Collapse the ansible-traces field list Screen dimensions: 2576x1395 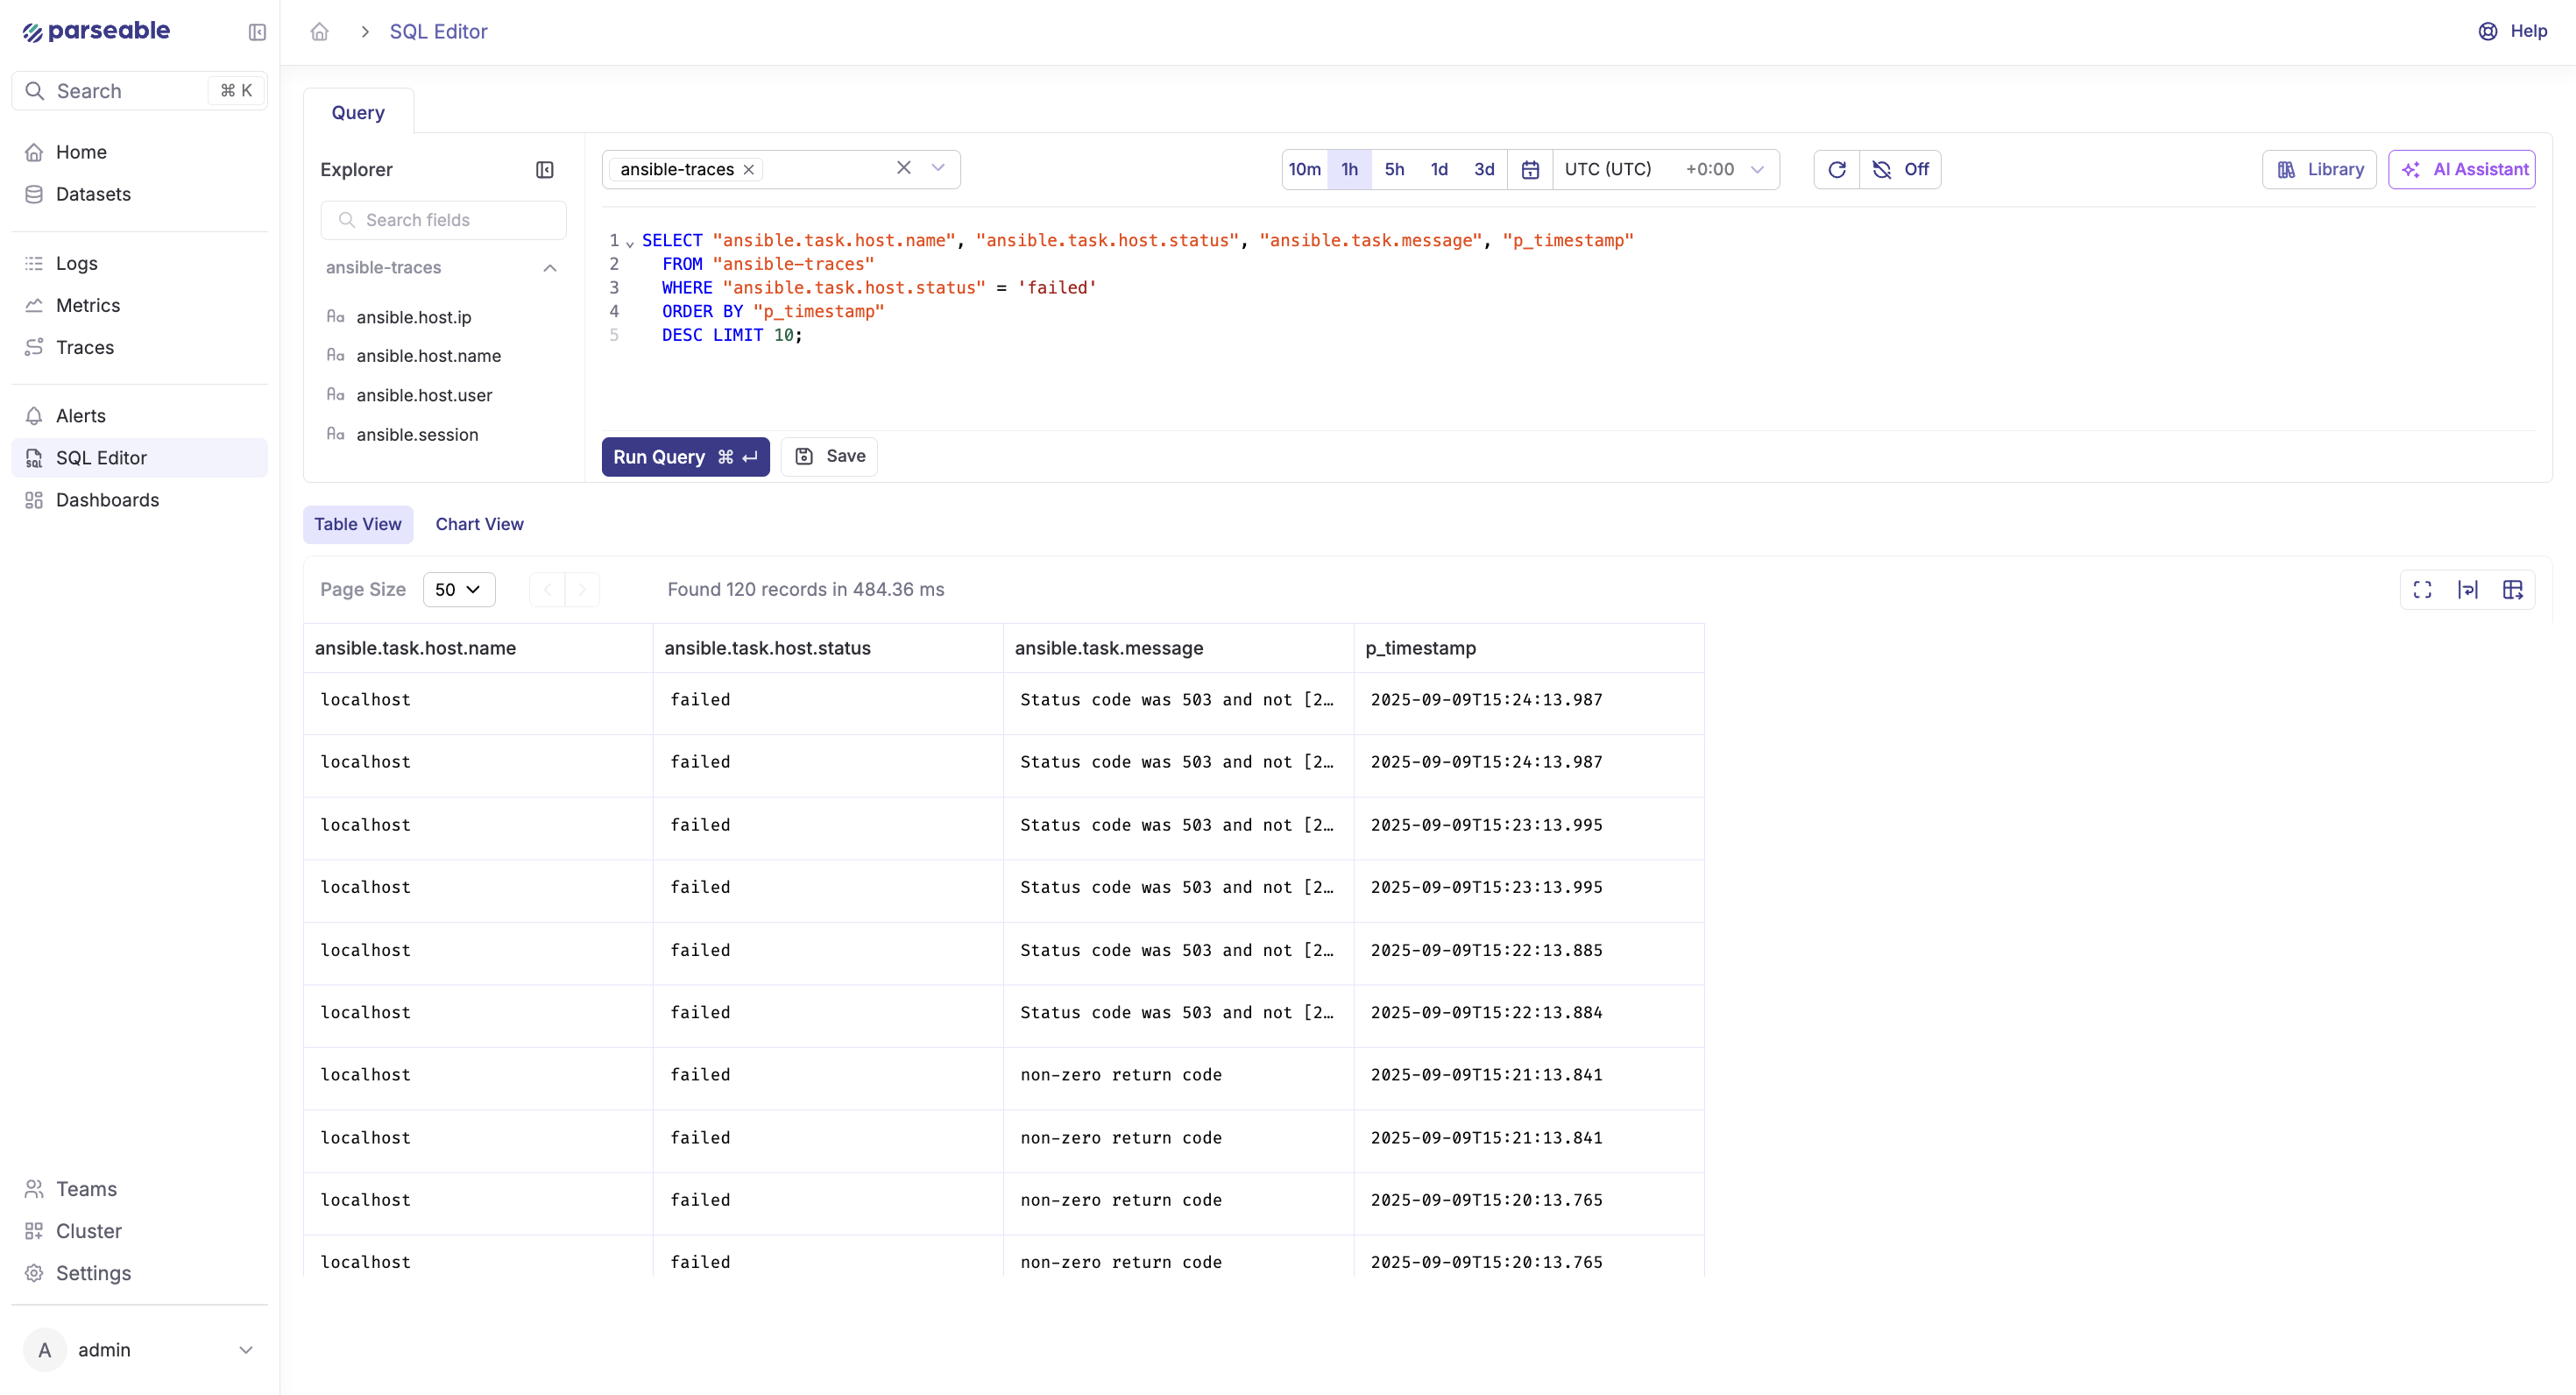(x=550, y=268)
